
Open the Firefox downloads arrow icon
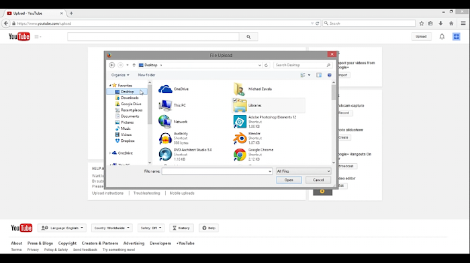(440, 23)
